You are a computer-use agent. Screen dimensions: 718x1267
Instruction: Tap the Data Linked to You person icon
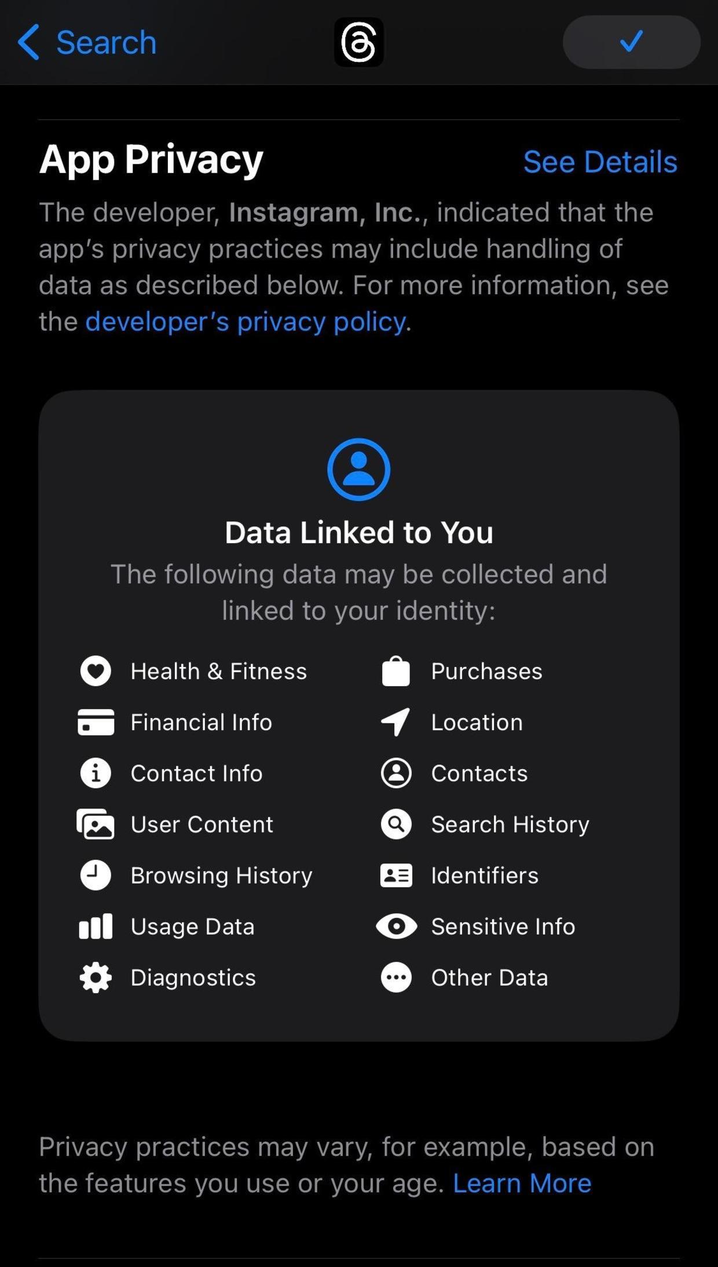pos(359,469)
